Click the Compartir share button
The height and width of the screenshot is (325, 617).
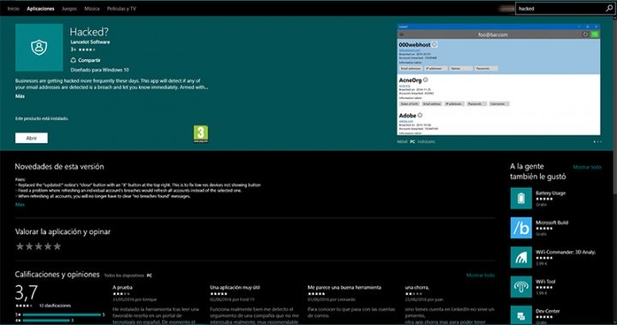click(86, 60)
